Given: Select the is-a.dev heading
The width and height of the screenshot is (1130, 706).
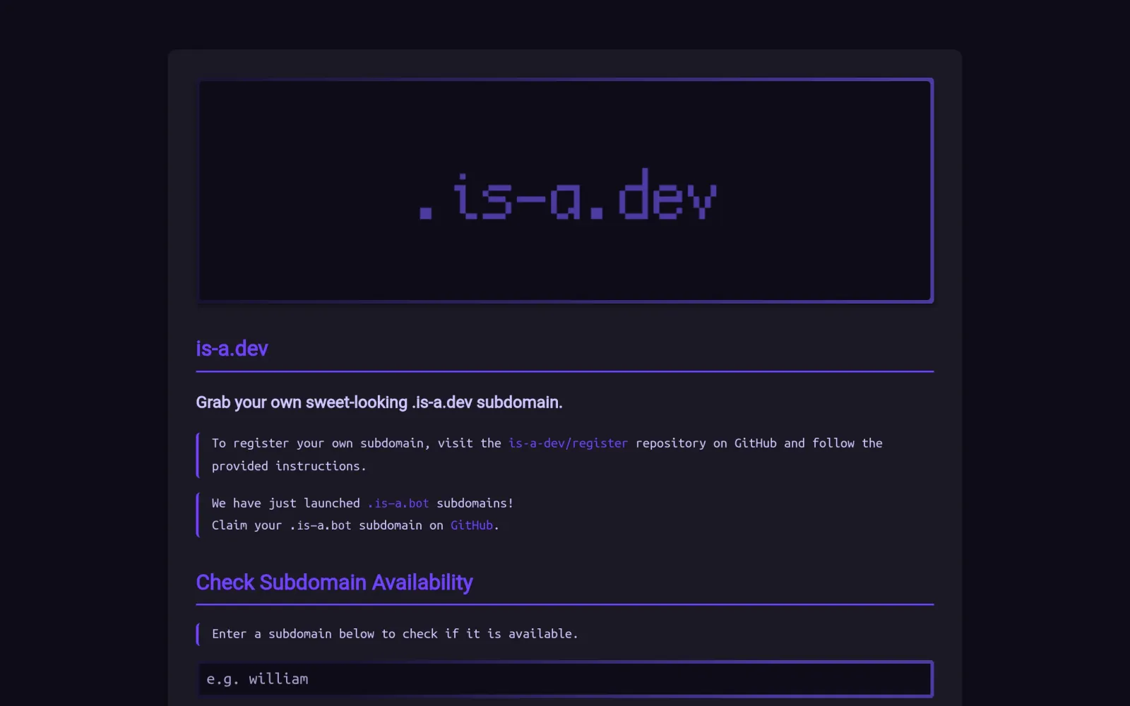Looking at the screenshot, I should click(232, 349).
